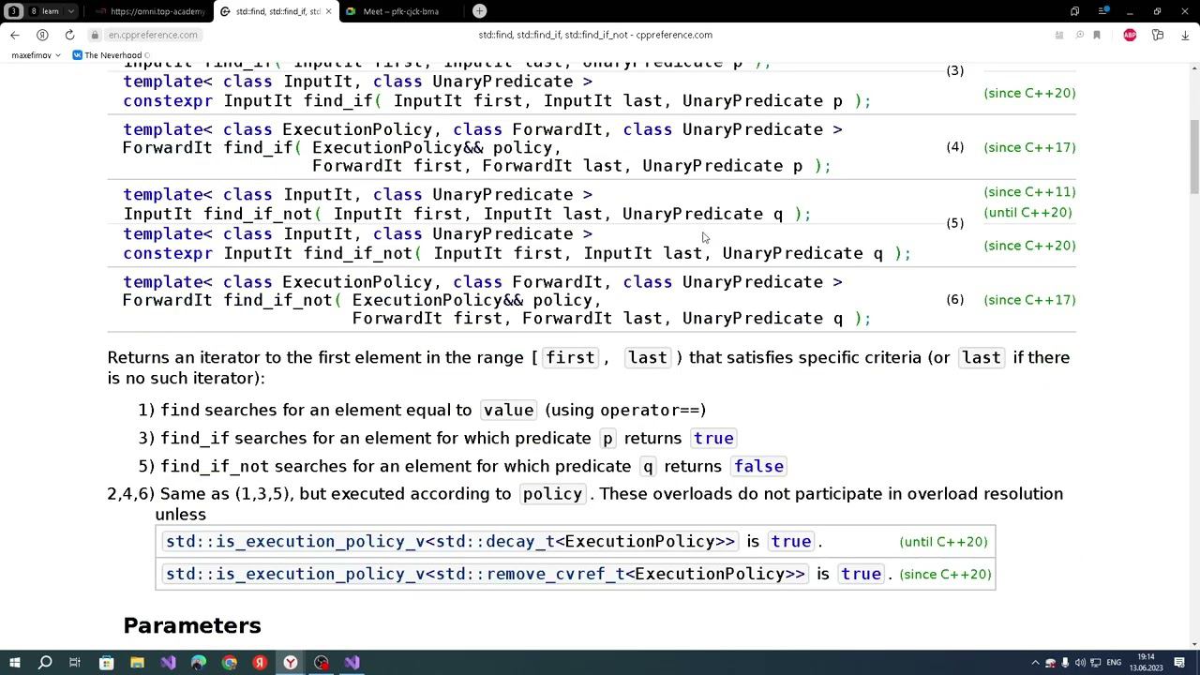The width and height of the screenshot is (1200, 675).
Task: Click the '(since C++11)' version label
Action: click(1029, 192)
